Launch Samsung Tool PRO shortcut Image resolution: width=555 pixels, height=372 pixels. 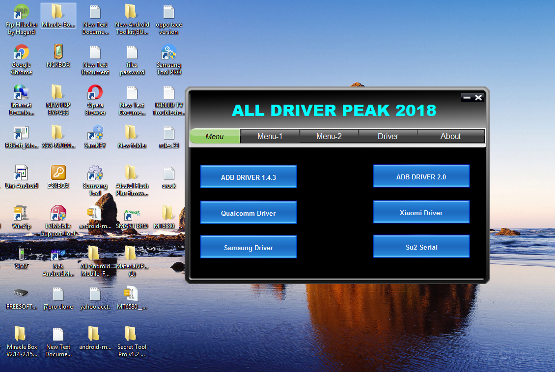point(168,60)
